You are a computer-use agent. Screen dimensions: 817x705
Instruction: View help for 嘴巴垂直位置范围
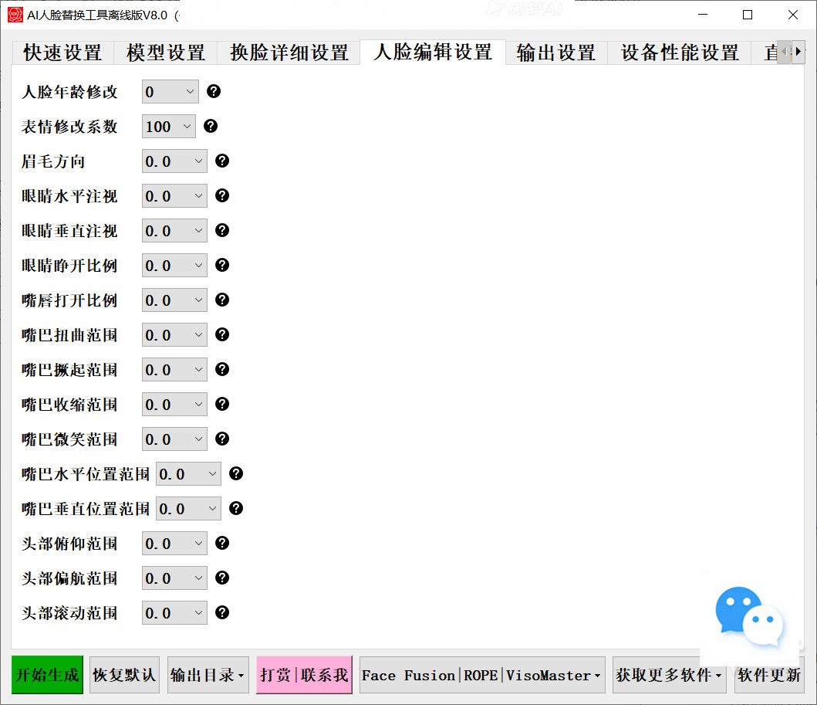pos(236,508)
